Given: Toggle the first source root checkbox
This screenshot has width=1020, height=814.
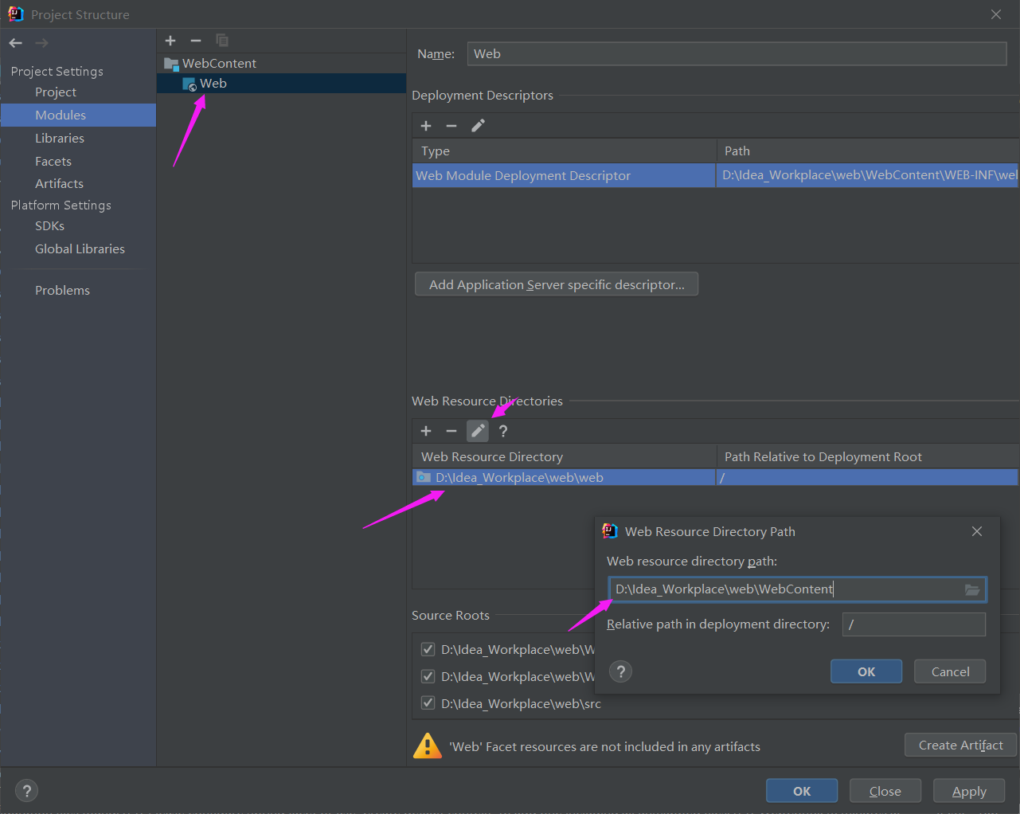Looking at the screenshot, I should pos(428,649).
